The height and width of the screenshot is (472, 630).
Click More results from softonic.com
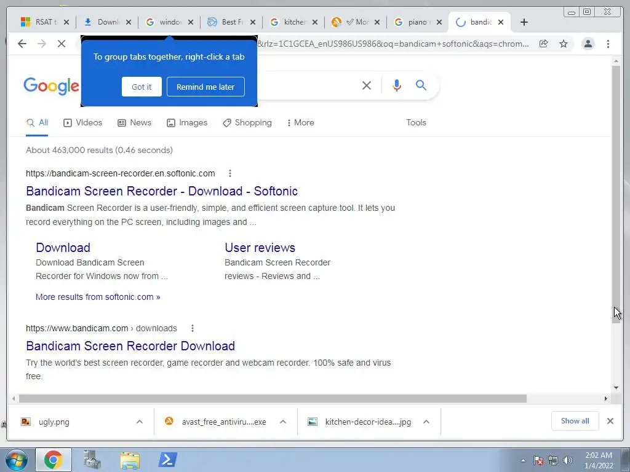click(98, 297)
